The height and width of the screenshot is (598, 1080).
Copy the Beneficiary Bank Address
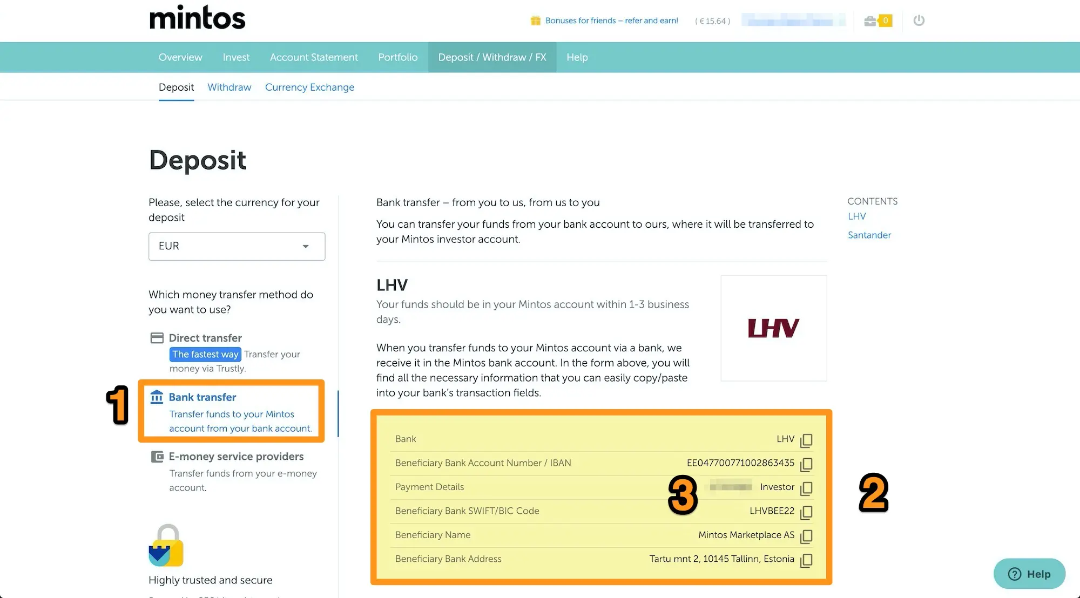click(806, 560)
